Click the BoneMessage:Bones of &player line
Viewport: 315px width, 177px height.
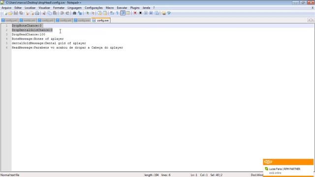pyautogui.click(x=37, y=39)
